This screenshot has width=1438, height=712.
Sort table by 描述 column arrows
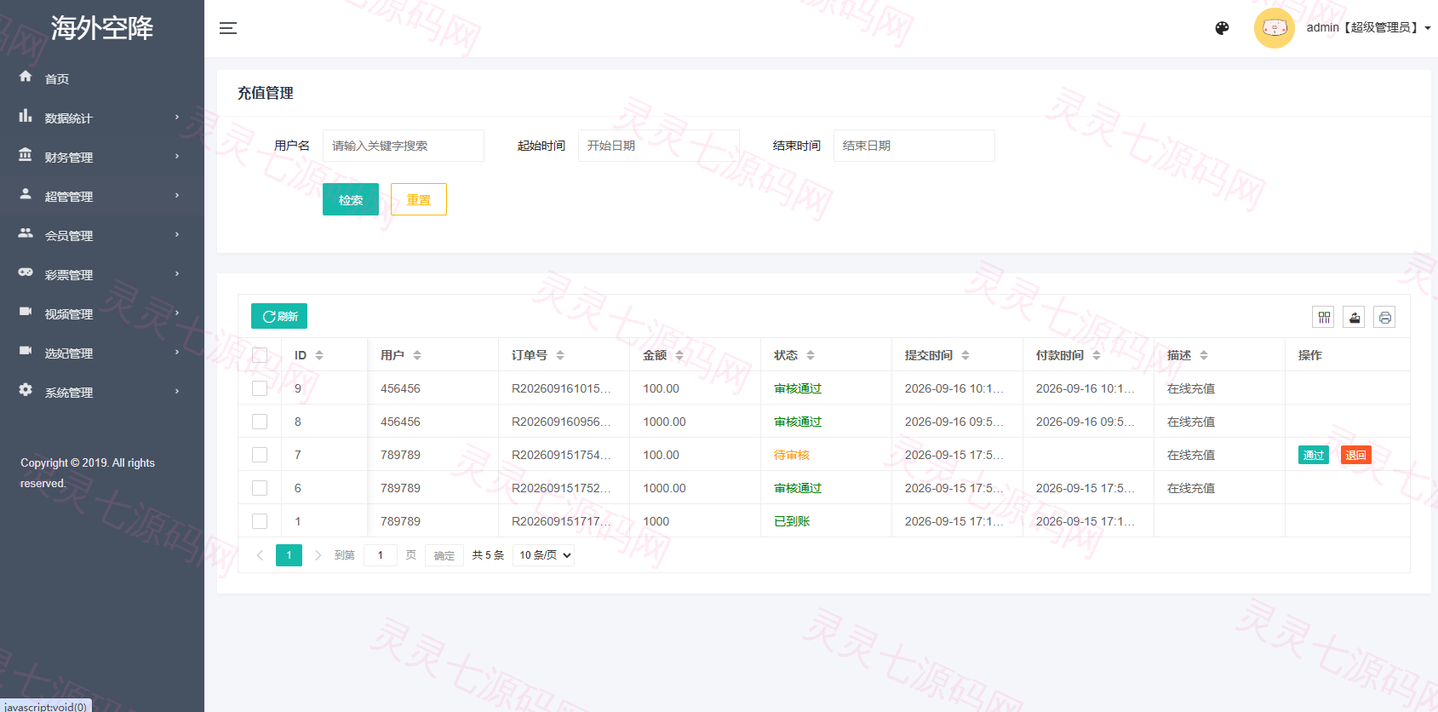[x=1204, y=355]
